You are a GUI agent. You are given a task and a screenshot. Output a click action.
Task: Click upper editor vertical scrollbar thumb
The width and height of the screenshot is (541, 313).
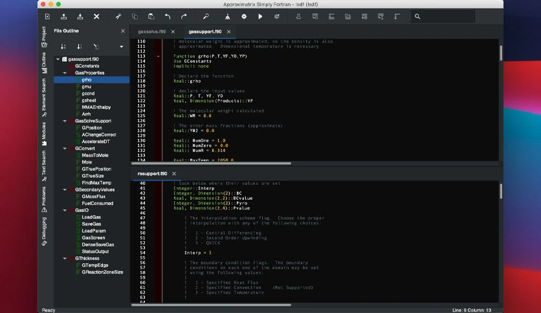pyautogui.click(x=501, y=53)
